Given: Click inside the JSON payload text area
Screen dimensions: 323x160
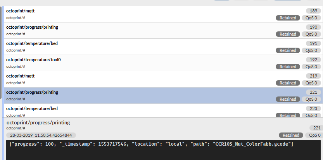Looking at the screenshot, I should pyautogui.click(x=163, y=151).
